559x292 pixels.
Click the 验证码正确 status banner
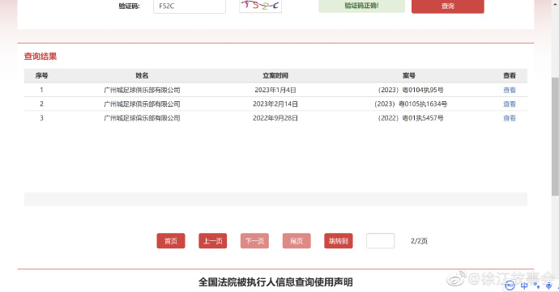[x=361, y=6]
